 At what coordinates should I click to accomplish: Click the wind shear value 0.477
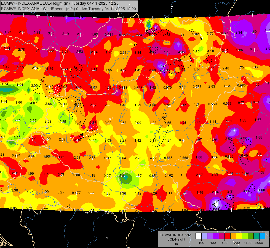click(x=76, y=193)
